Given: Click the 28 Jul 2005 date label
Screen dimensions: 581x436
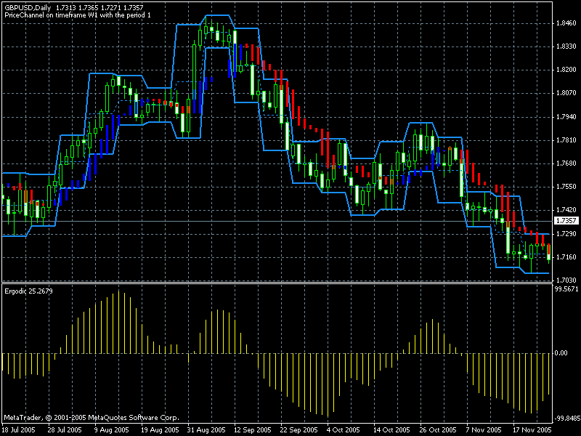Looking at the screenshot, I should tap(65, 430).
